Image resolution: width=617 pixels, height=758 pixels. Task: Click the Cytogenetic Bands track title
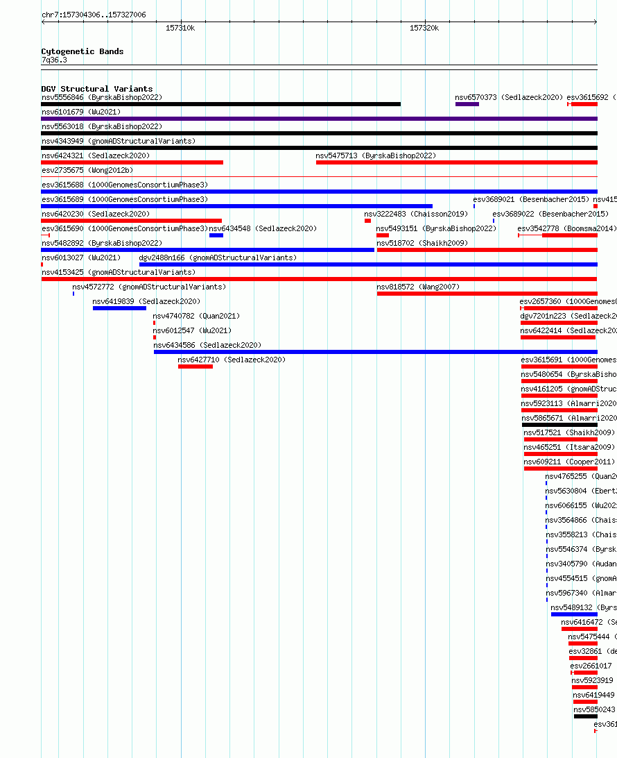pyautogui.click(x=82, y=51)
